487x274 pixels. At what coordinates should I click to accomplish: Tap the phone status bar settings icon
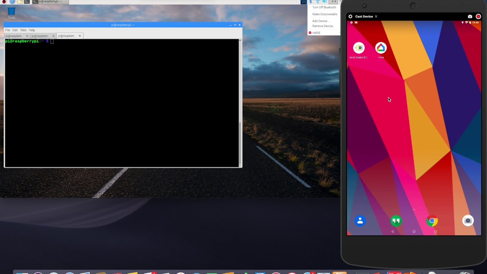(351, 22)
